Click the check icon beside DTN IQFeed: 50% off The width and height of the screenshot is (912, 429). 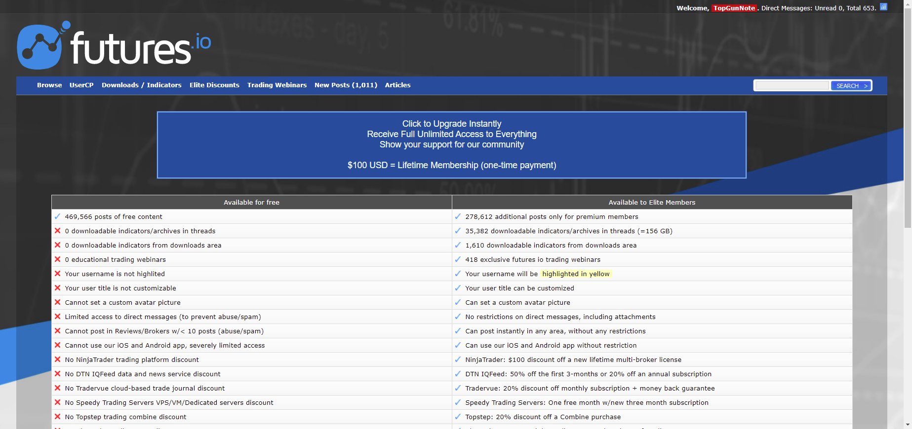[458, 374]
